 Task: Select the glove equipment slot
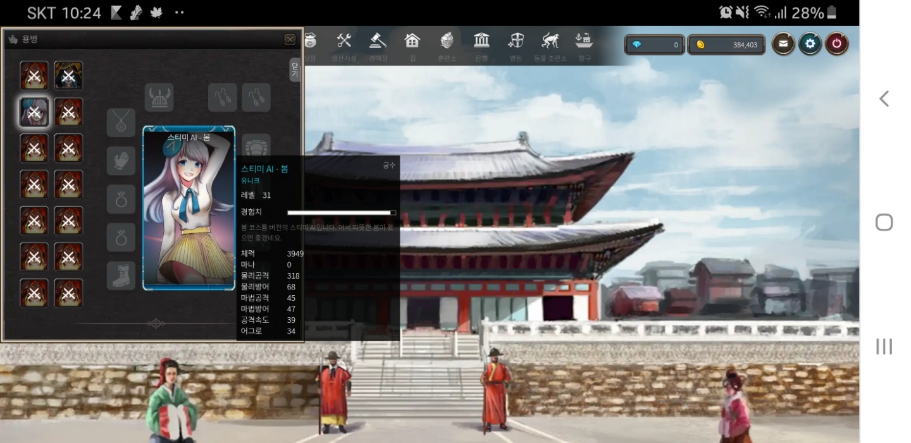121,161
